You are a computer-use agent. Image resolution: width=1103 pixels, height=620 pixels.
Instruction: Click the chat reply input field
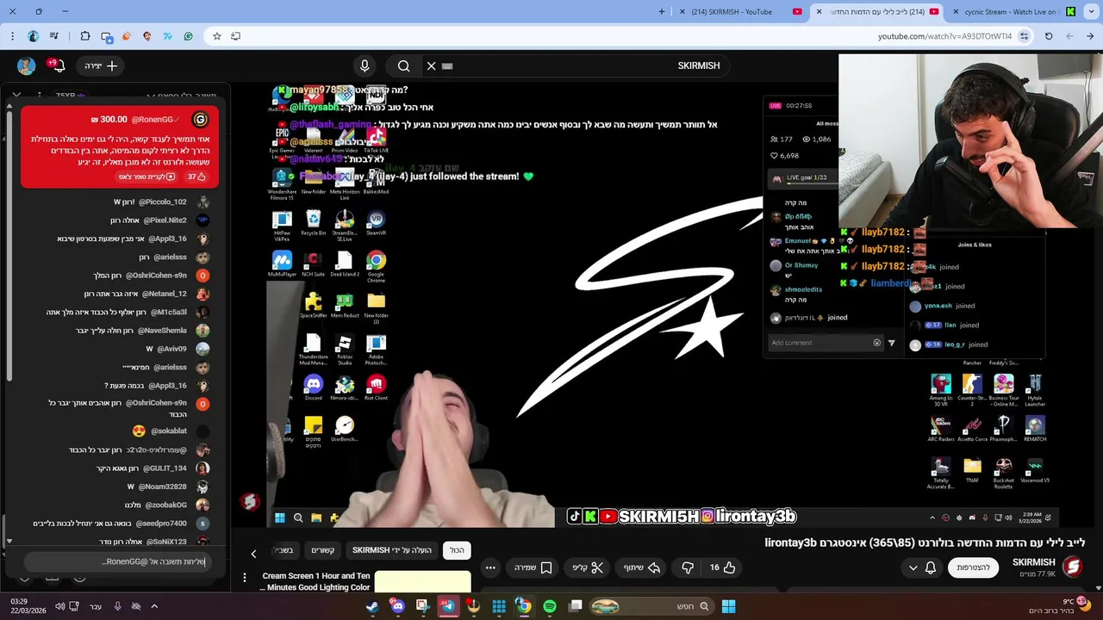point(119,561)
